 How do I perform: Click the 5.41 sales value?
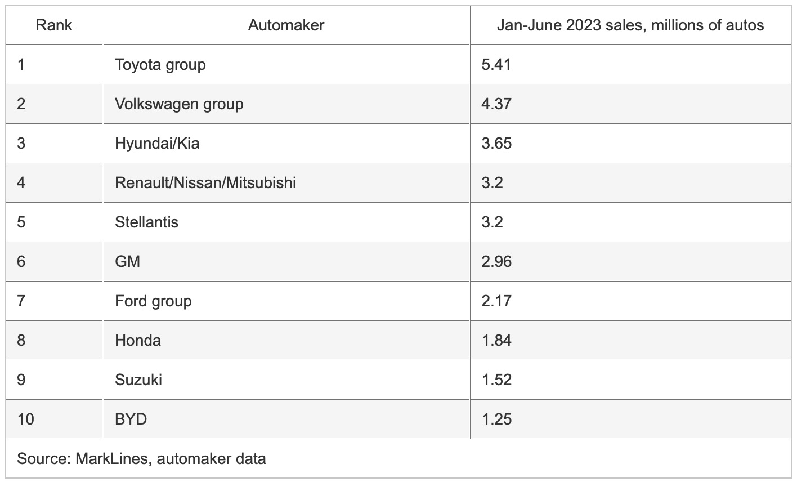496,64
